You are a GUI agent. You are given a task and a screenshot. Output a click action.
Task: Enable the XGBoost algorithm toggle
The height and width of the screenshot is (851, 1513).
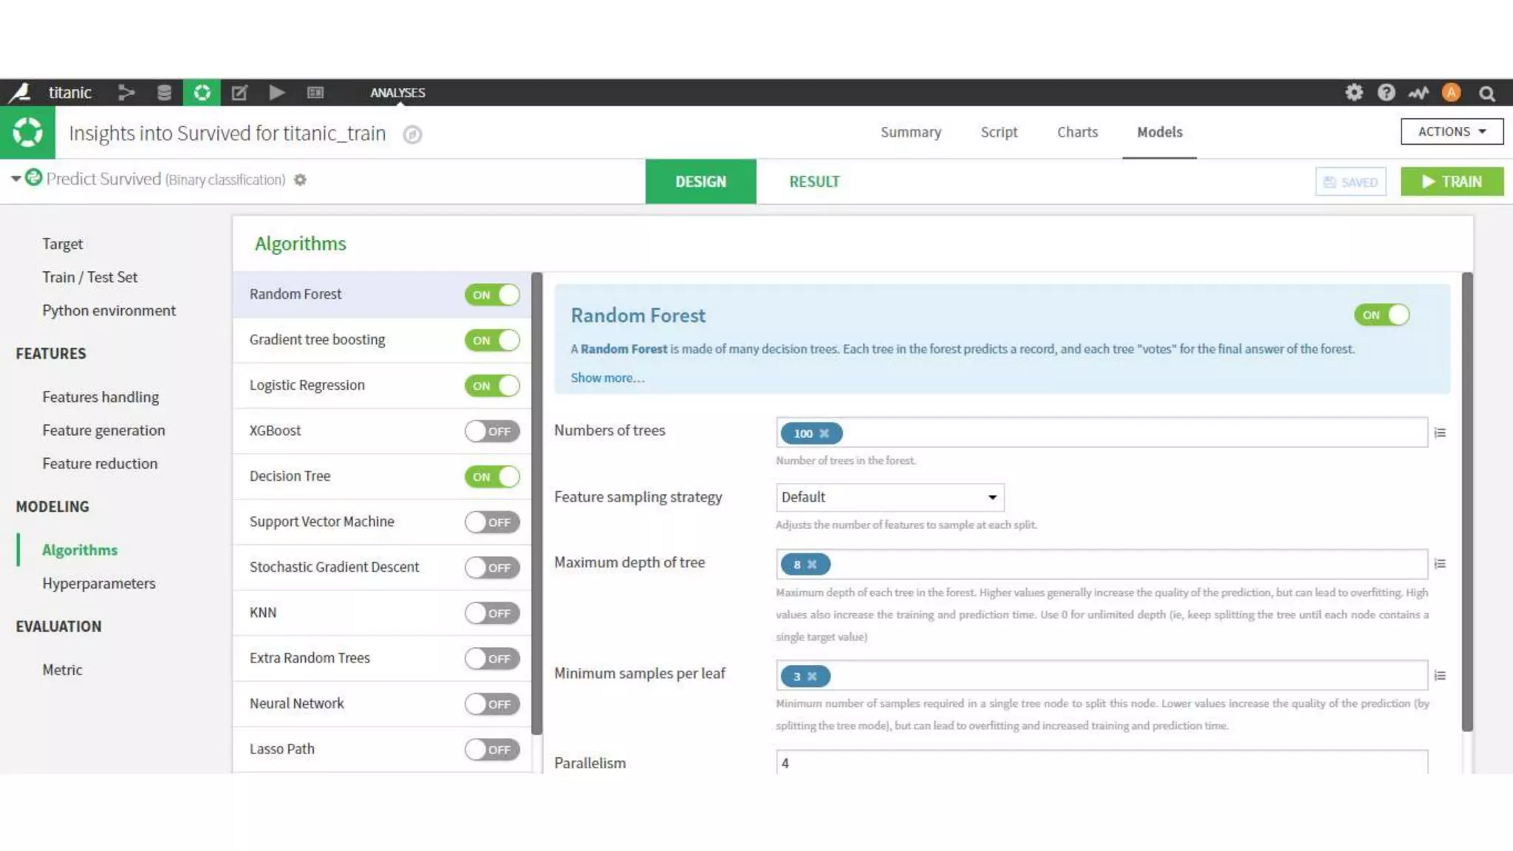tap(492, 431)
